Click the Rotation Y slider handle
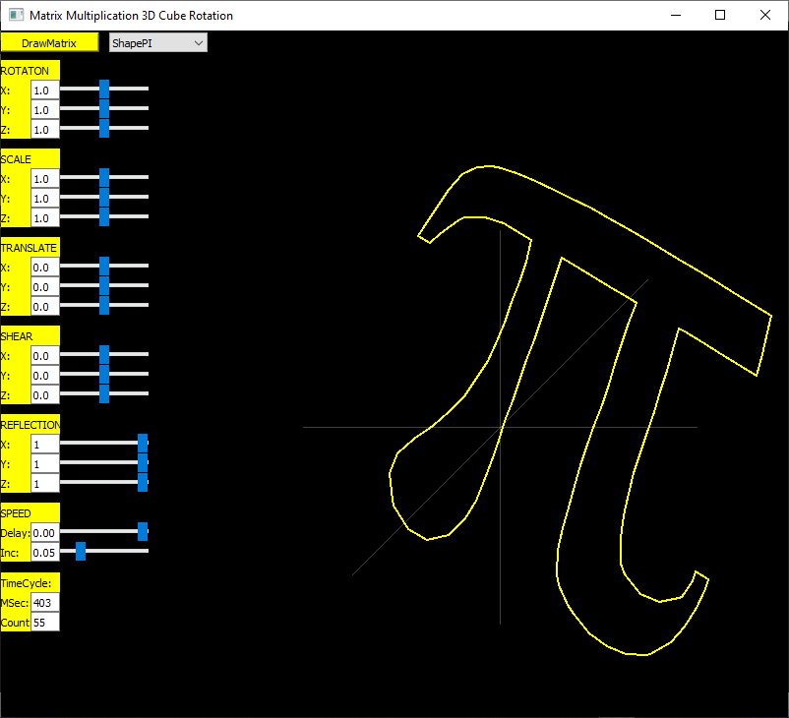 tap(104, 109)
